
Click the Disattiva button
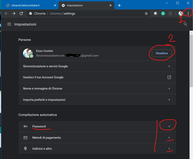[x=162, y=53]
